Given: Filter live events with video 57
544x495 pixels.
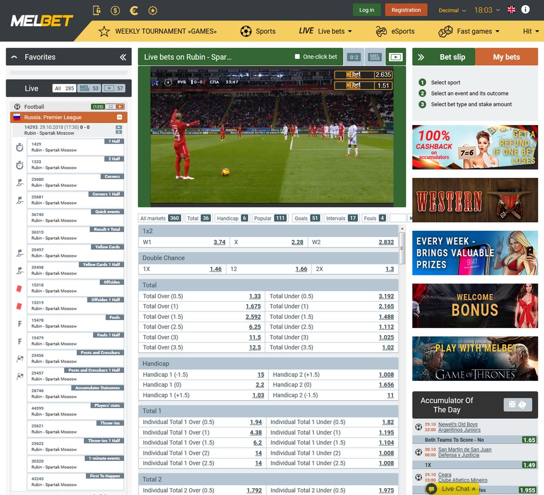Looking at the screenshot, I should (x=114, y=88).
